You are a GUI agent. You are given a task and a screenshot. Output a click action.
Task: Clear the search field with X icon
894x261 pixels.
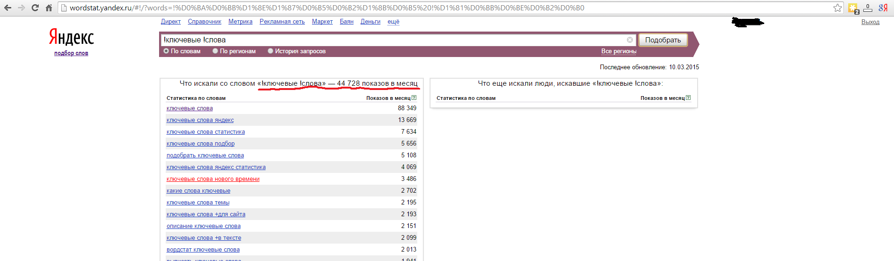630,40
